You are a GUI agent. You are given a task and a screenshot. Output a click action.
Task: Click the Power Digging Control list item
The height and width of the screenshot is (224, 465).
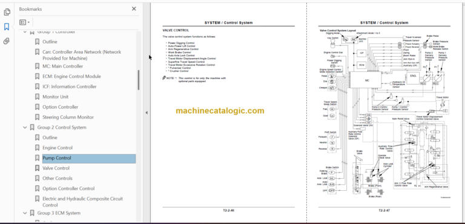click(x=181, y=43)
